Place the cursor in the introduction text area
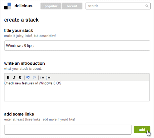 pos(77,91)
